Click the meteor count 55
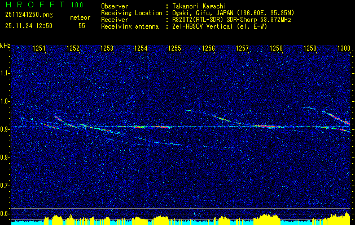The image size is (355, 225). [x=82, y=26]
